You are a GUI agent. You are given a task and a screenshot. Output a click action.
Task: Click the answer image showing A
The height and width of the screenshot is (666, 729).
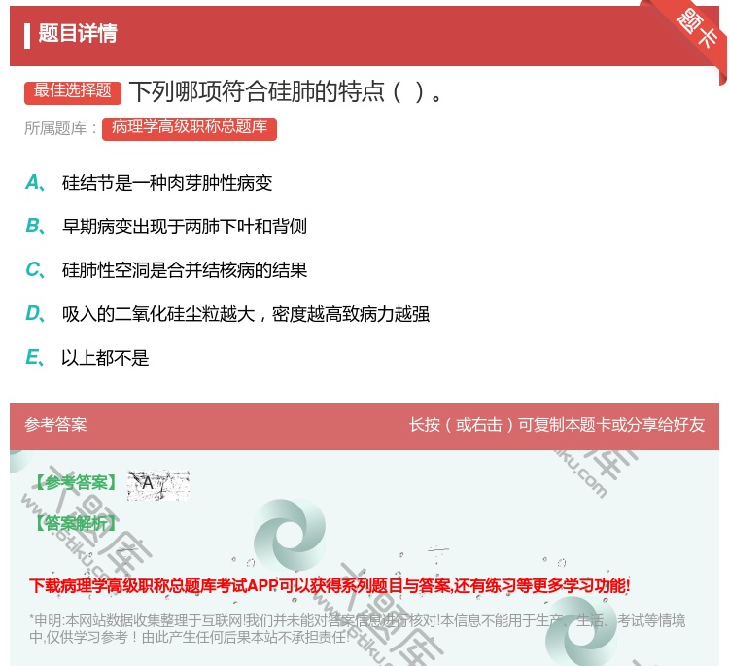(x=158, y=485)
